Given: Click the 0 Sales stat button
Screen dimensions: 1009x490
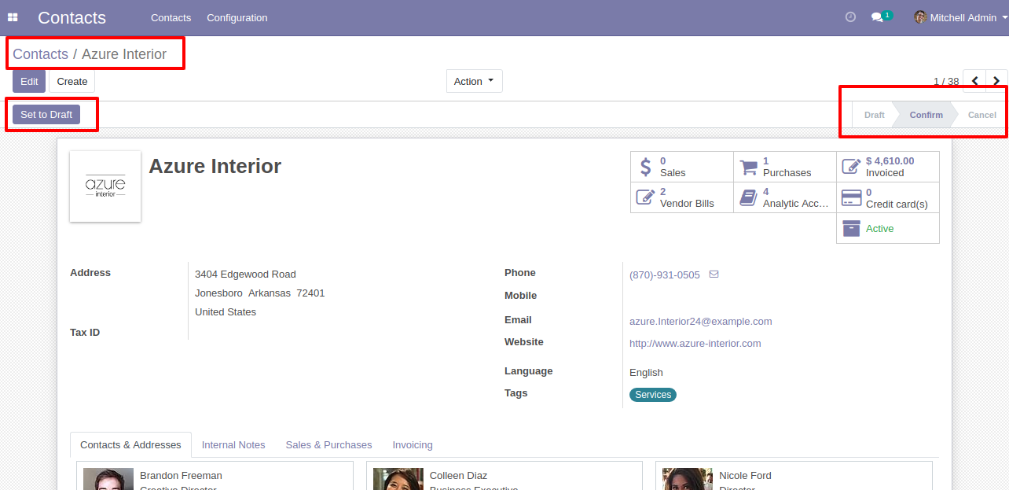Looking at the screenshot, I should [682, 167].
